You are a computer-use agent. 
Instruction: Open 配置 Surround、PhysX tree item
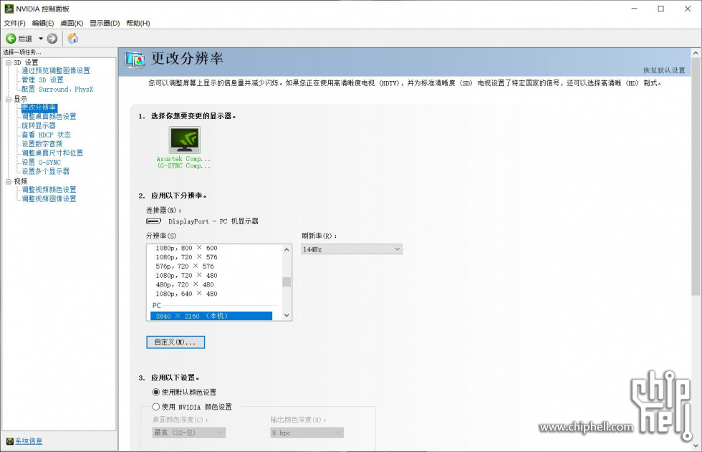point(57,89)
